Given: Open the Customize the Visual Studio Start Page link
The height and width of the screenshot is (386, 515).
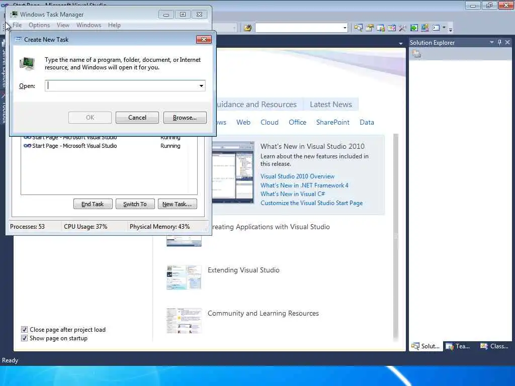Looking at the screenshot, I should click(x=311, y=203).
